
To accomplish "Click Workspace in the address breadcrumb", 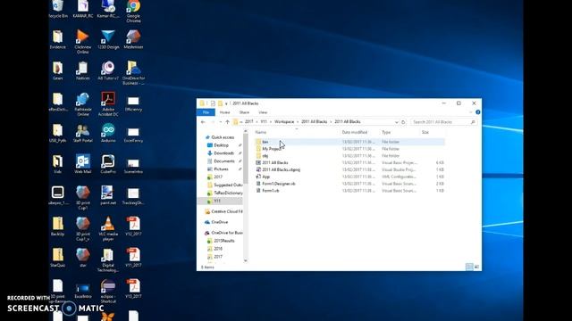I will (284, 122).
